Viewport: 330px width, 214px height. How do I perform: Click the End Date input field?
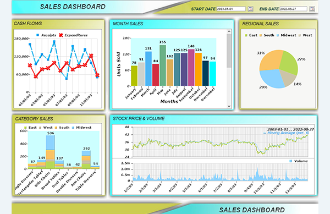point(293,9)
